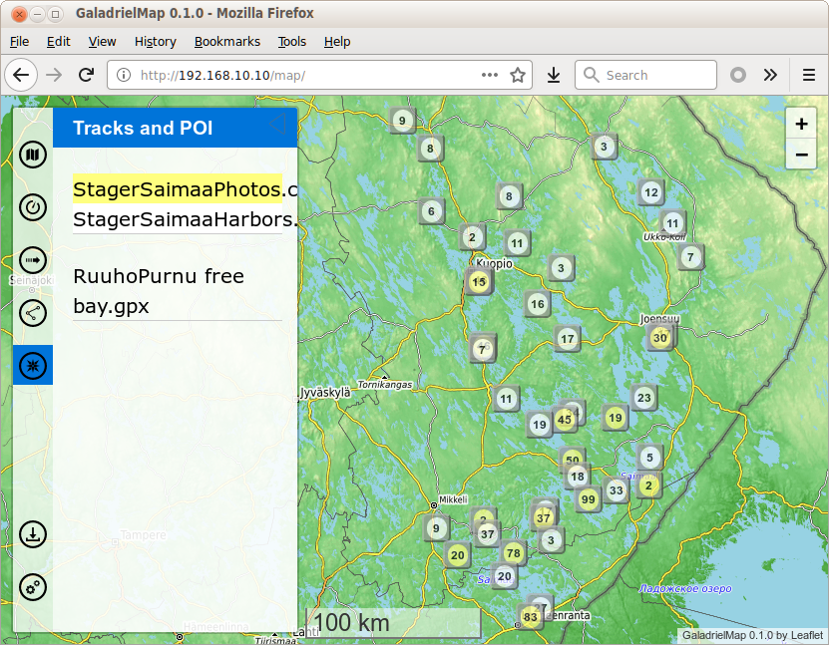
Task: Open the Firefox downloads panel
Action: click(554, 75)
